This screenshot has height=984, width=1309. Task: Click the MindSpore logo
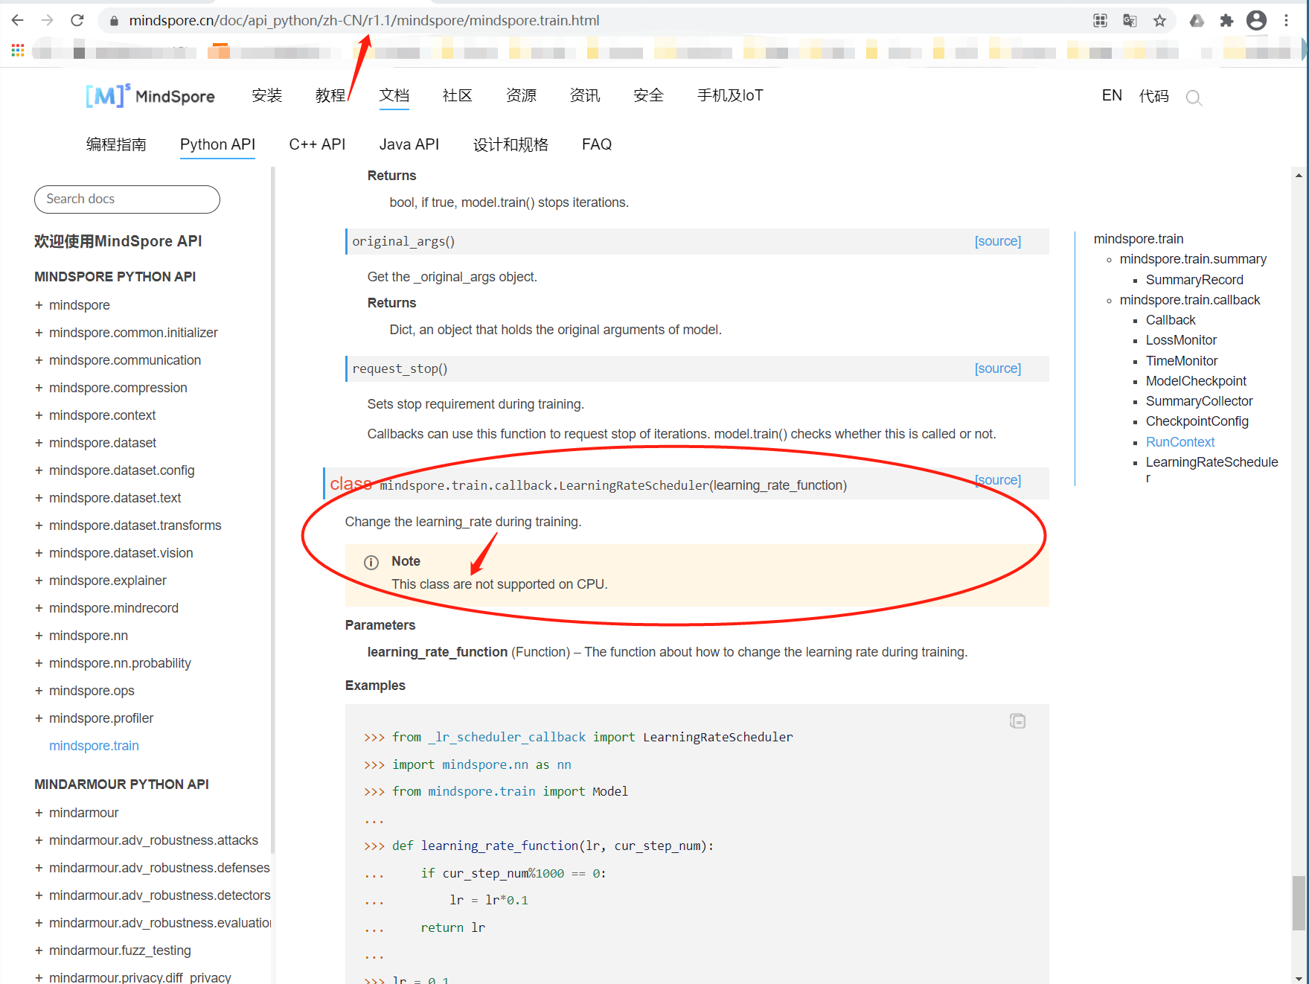point(150,96)
